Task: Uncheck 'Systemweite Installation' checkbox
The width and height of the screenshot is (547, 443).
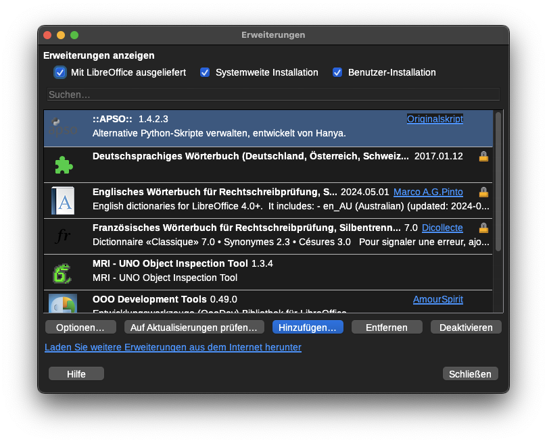Action: [x=205, y=72]
